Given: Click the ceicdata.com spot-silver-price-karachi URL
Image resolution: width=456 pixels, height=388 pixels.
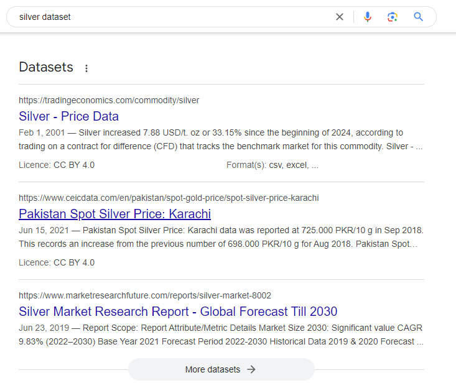Looking at the screenshot, I should click(169, 198).
